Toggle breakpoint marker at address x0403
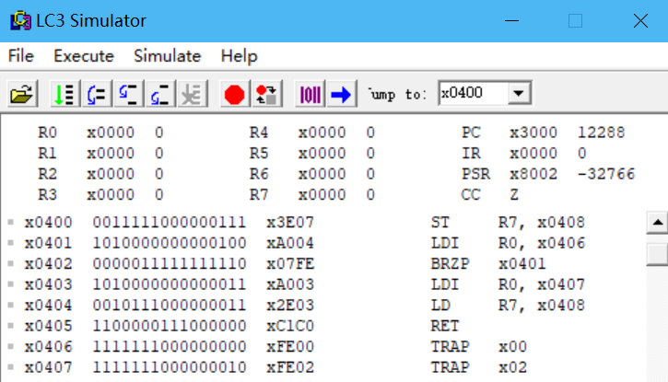 pos(11,284)
